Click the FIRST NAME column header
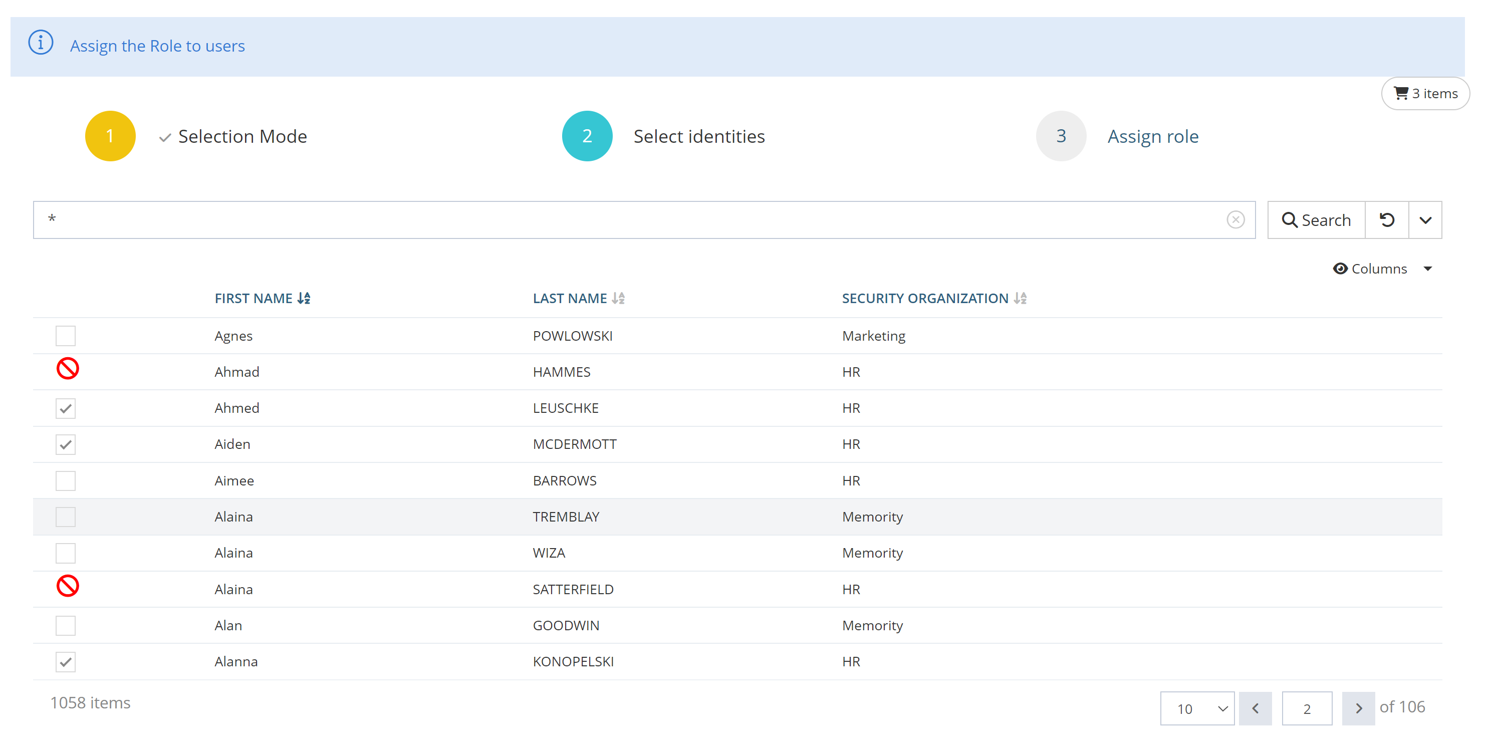The image size is (1488, 754). [x=254, y=298]
